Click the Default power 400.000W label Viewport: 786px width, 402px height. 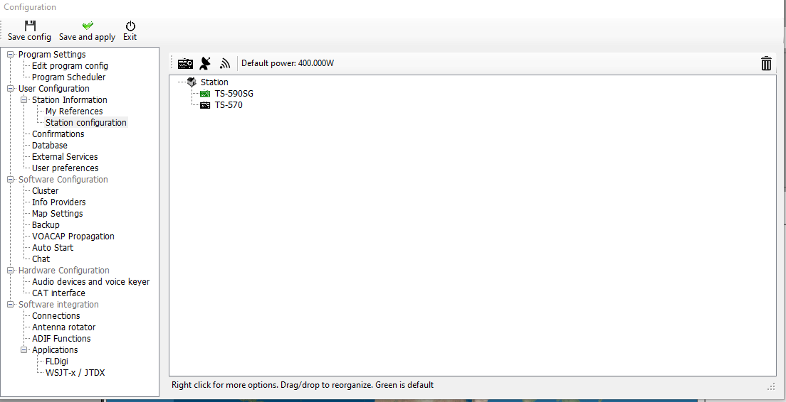click(x=288, y=63)
